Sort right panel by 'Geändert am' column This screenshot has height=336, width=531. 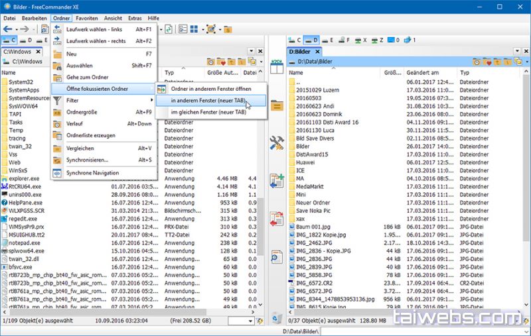(x=425, y=73)
